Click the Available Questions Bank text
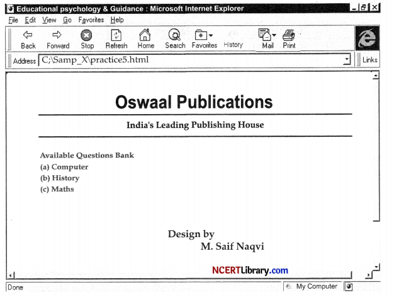The width and height of the screenshot is (394, 297). pyautogui.click(x=87, y=155)
